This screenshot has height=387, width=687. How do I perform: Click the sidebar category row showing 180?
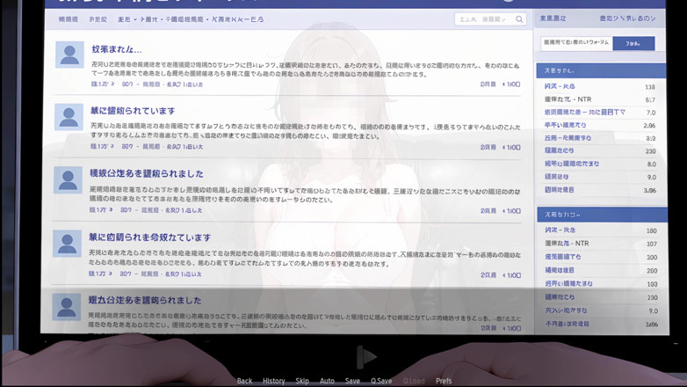click(601, 230)
